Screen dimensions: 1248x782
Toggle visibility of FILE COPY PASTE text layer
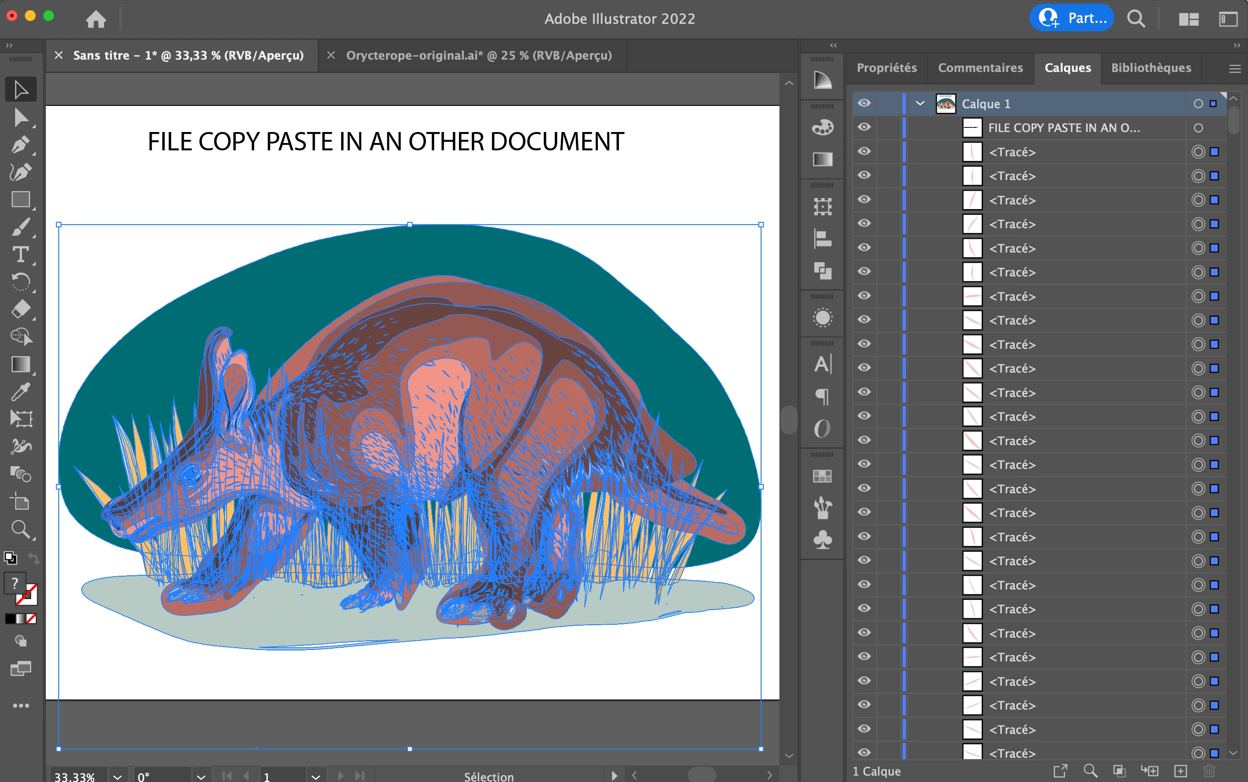(x=864, y=127)
